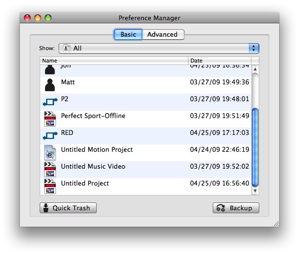Click the Perfect Sport-Offline project icon
This screenshot has height=254, width=299.
point(50,119)
